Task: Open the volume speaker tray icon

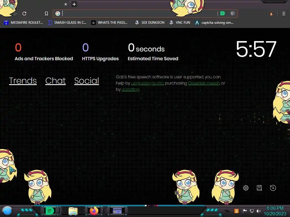Action: (x=259, y=211)
